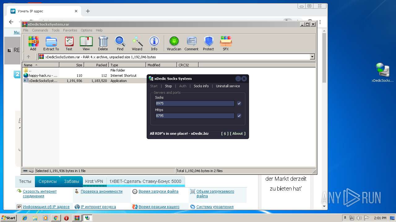The width and height of the screenshot is (396, 222).
Task: Click the Socks port input field
Action: click(x=195, y=103)
